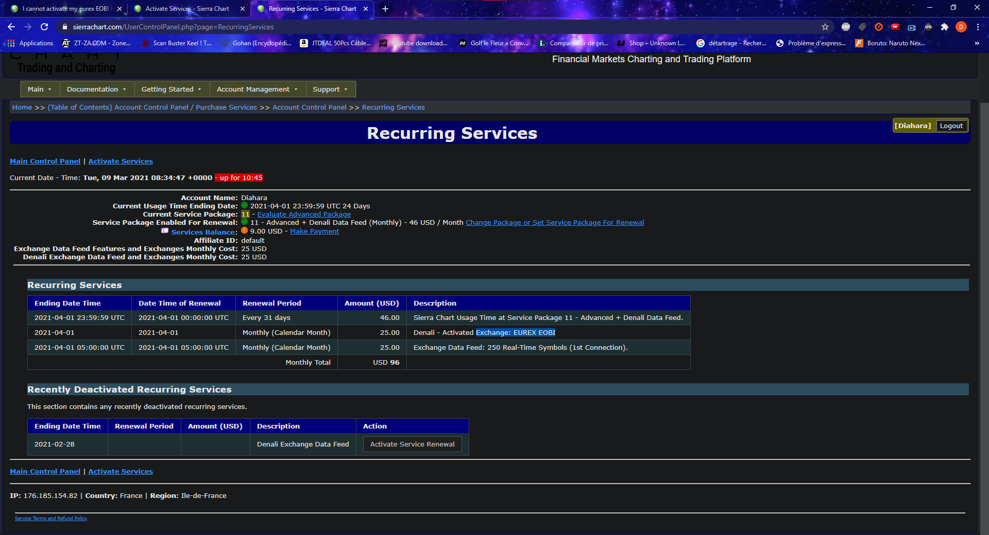989x535 pixels.
Task: Click the Activate Service Renewal button
Action: click(412, 444)
